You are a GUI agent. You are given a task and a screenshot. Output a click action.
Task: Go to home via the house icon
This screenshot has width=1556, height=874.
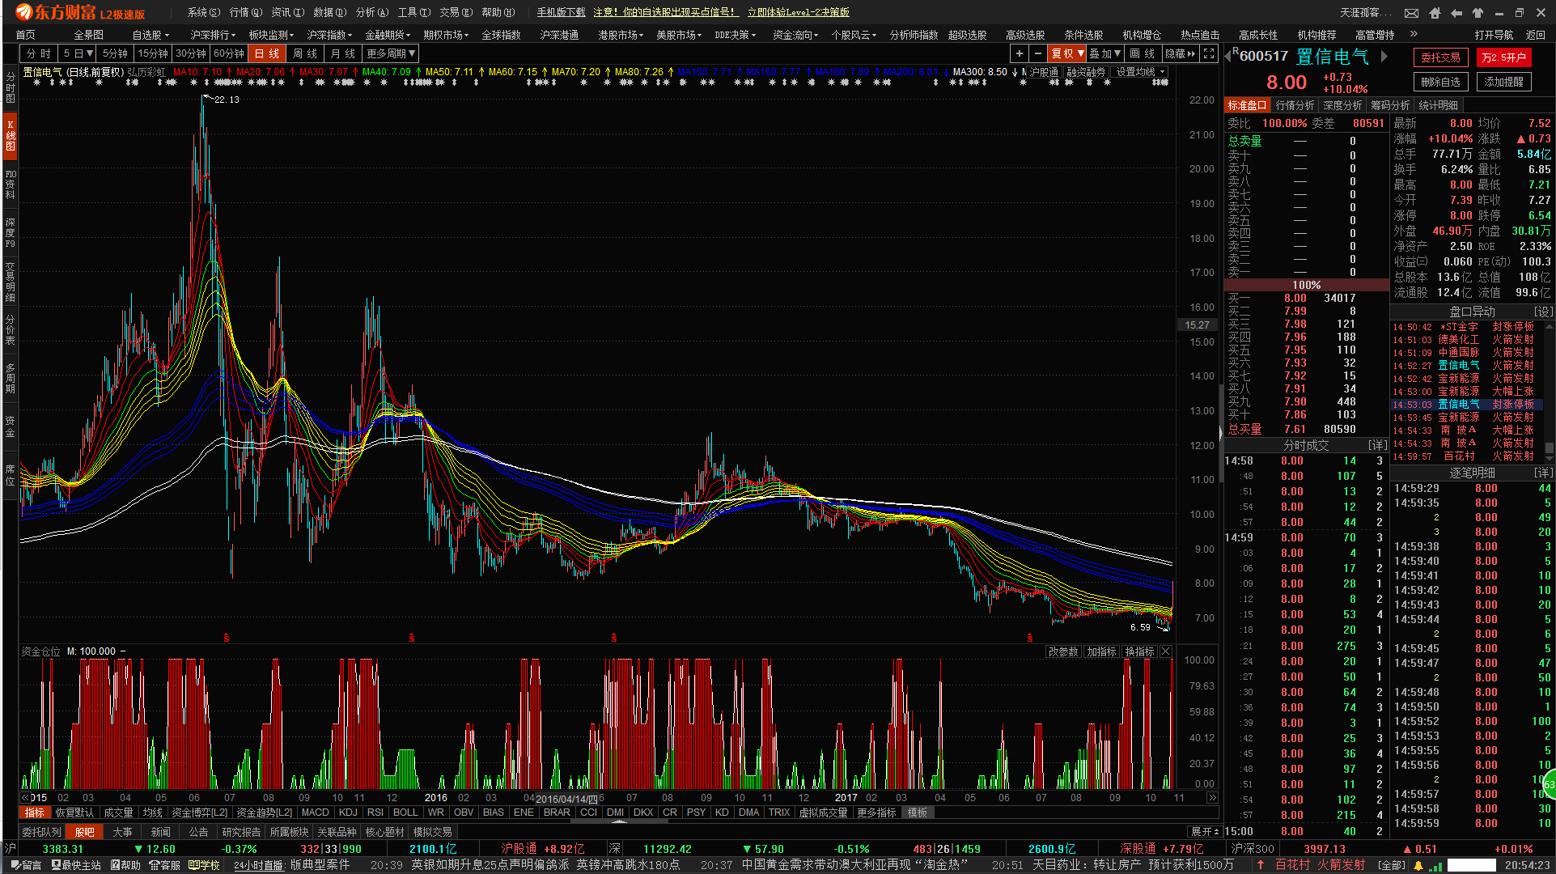point(1435,13)
